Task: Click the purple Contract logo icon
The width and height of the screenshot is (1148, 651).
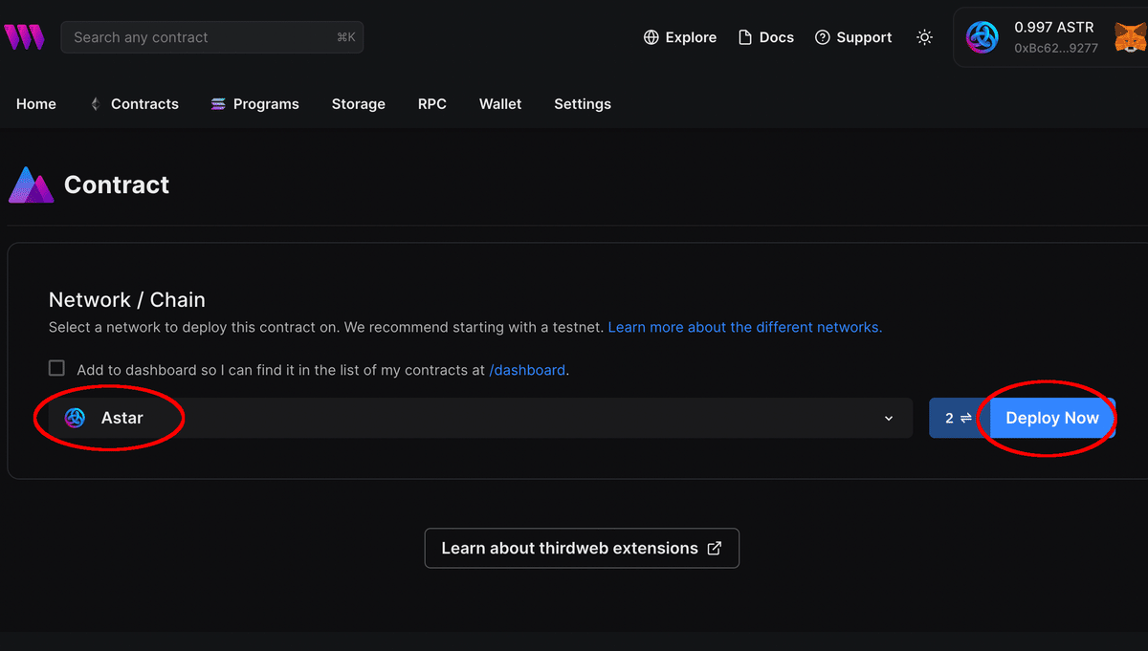Action: 32,184
